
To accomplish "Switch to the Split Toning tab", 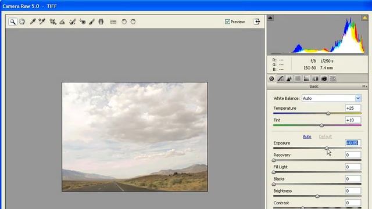I will pyautogui.click(x=306, y=79).
